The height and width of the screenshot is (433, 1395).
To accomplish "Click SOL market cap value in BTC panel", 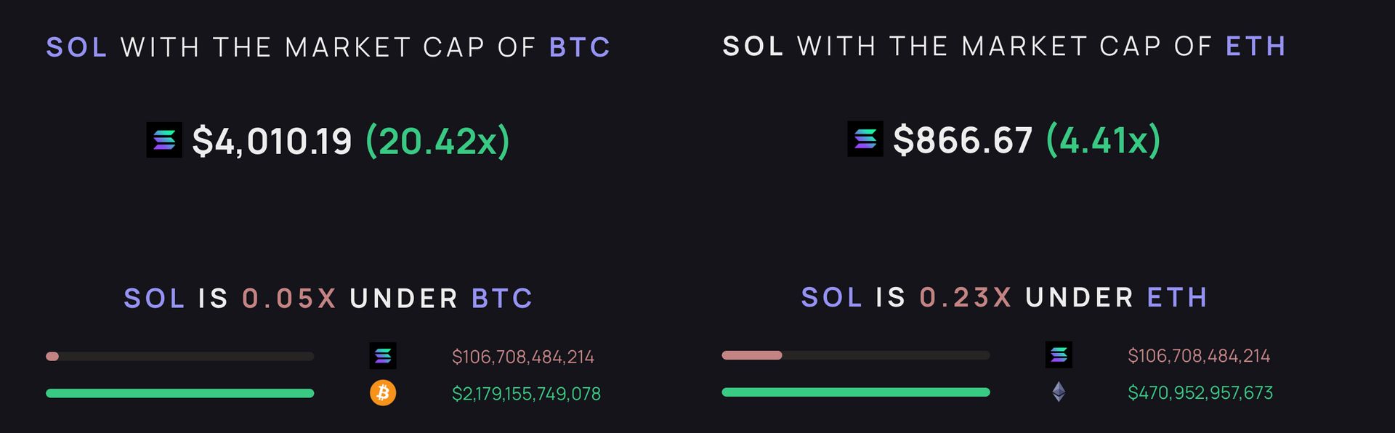I will tap(523, 357).
